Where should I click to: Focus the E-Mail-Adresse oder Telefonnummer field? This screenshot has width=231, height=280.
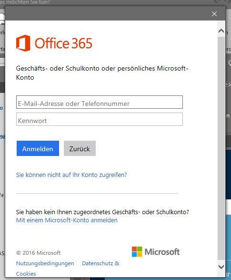click(x=100, y=102)
